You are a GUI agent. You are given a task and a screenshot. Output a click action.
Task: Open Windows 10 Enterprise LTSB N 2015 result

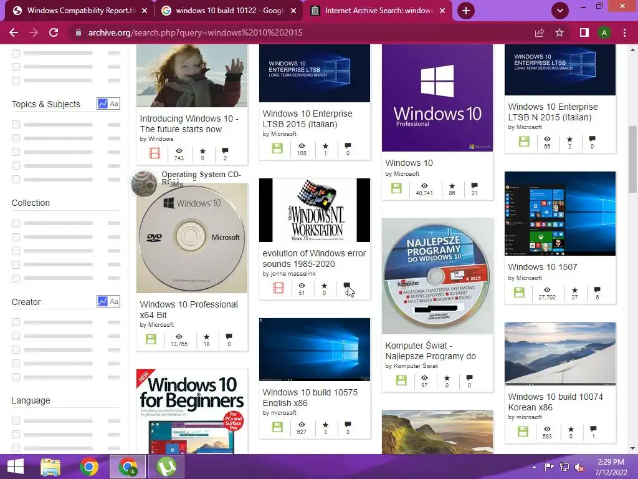pos(553,112)
